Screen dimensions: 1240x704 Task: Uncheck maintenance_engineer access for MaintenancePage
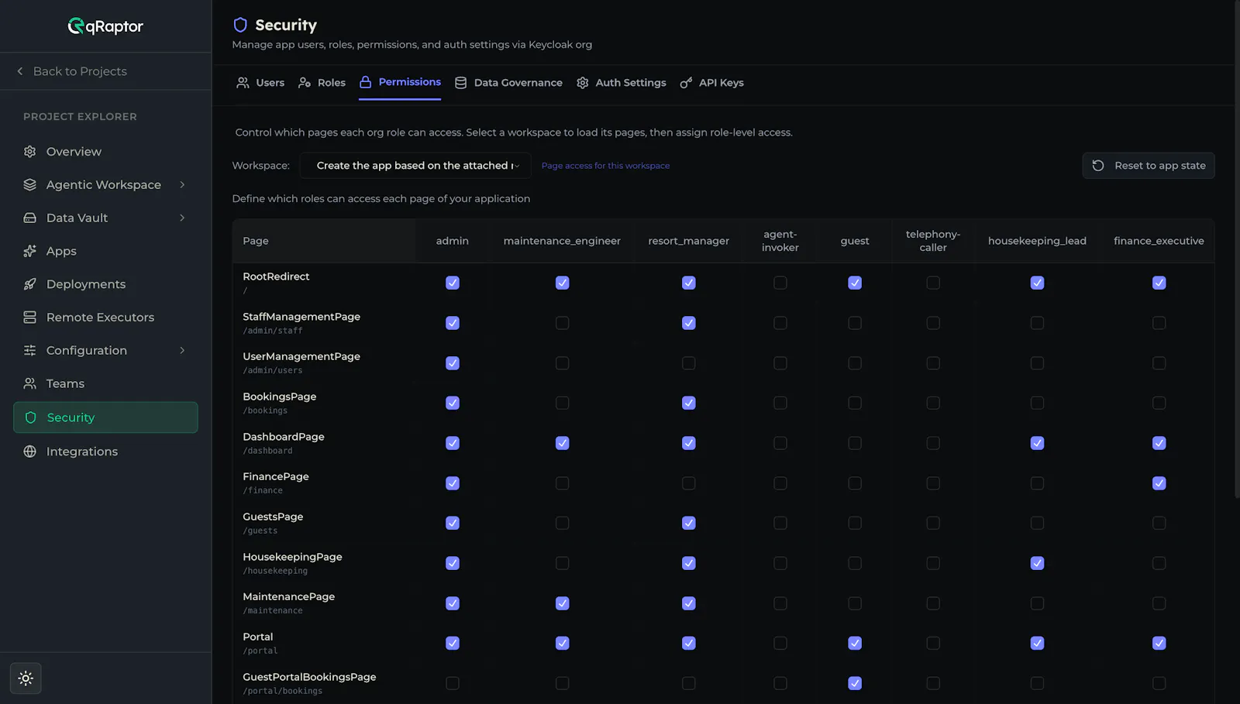tap(563, 603)
